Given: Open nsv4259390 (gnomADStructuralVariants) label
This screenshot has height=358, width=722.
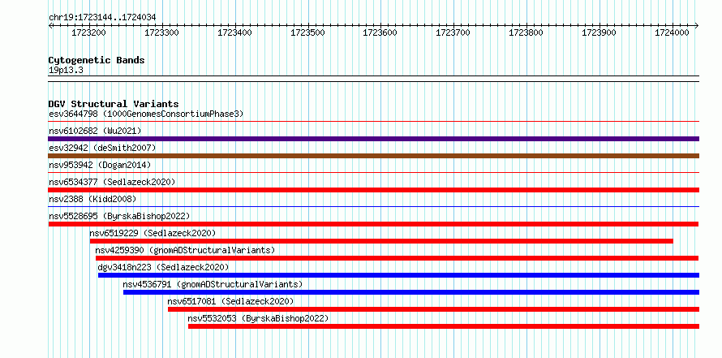Looking at the screenshot, I should pyautogui.click(x=185, y=250).
